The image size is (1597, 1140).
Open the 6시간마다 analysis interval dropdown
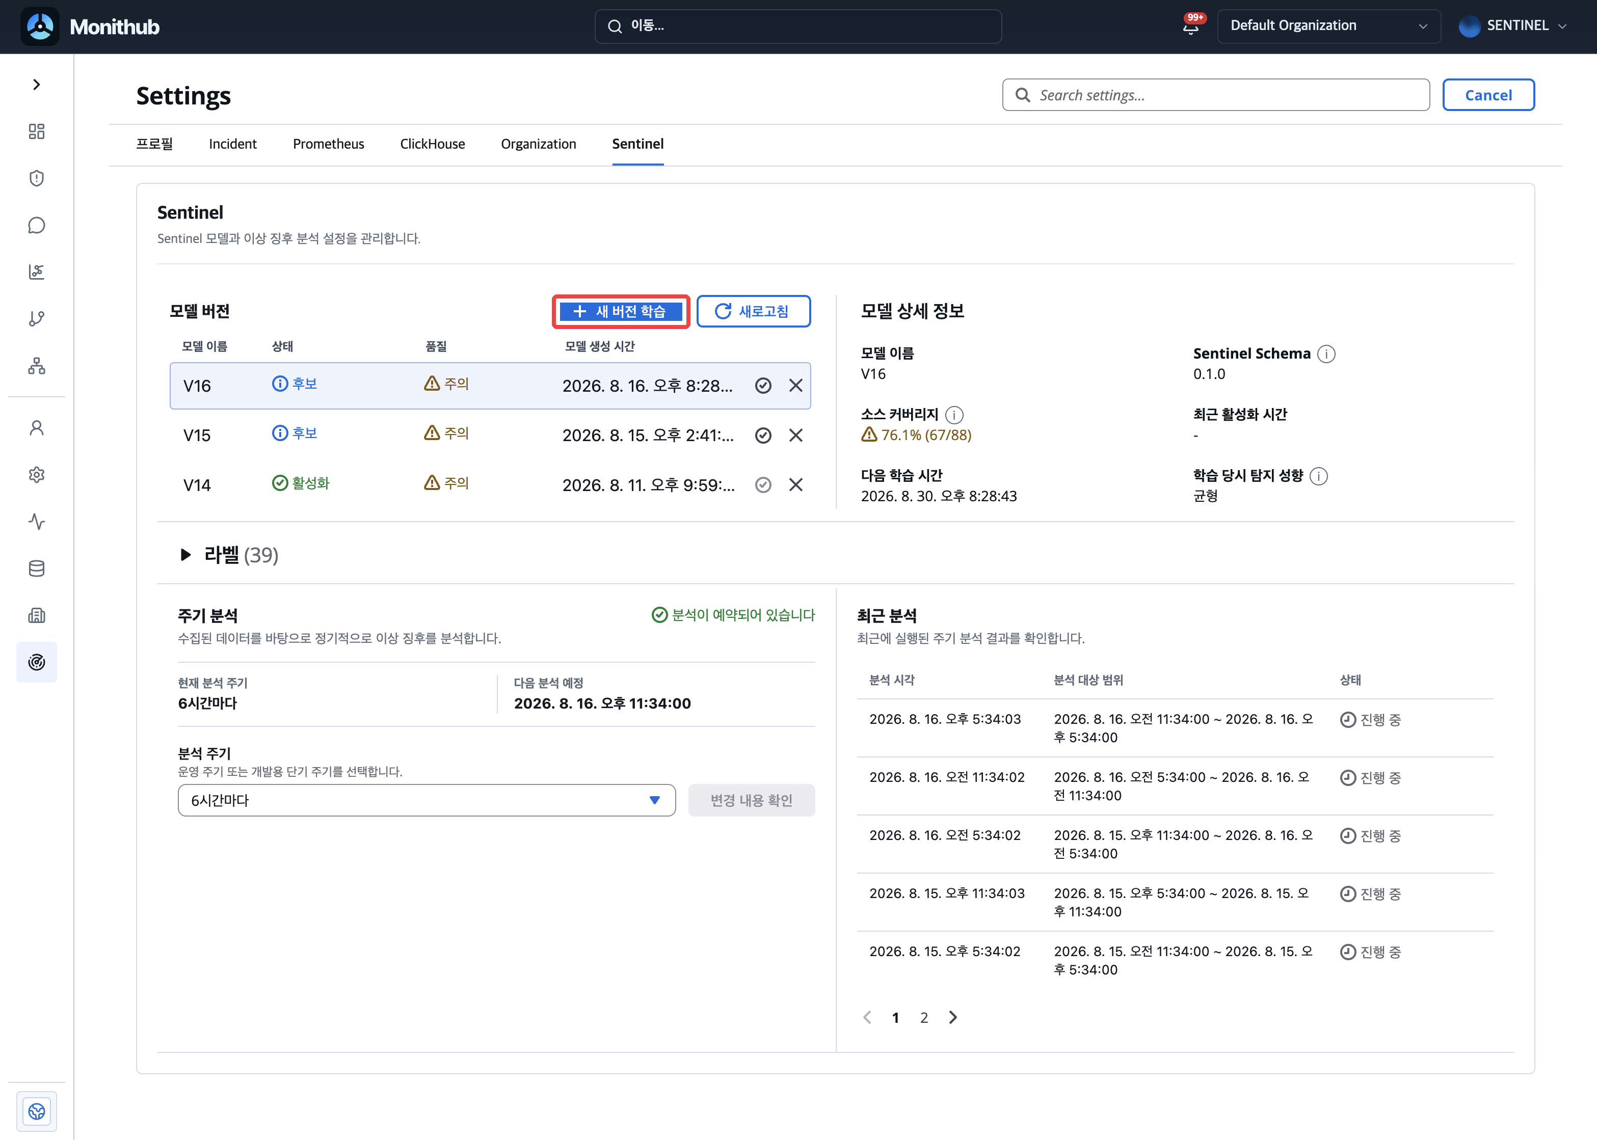427,800
